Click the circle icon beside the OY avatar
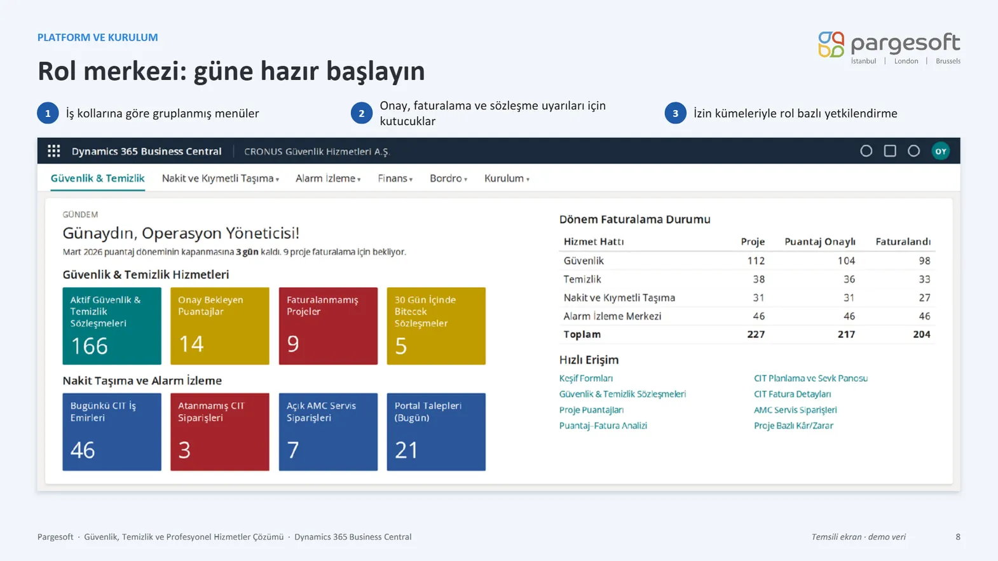Screen dimensions: 998x561 (x=913, y=151)
